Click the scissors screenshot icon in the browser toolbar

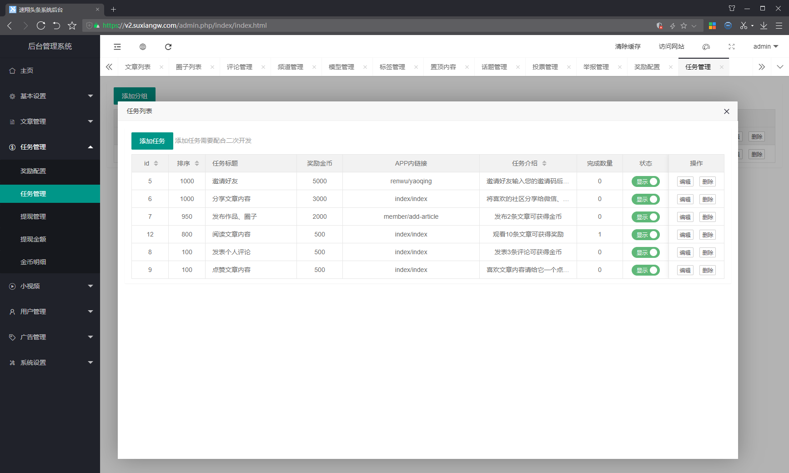point(744,25)
